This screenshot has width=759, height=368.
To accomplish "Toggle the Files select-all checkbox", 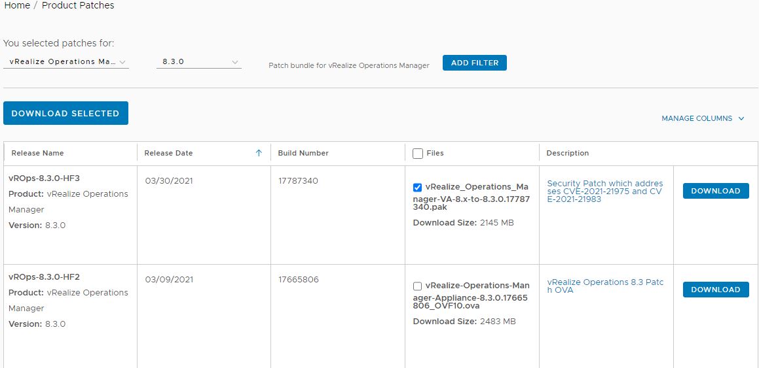I will coord(417,153).
